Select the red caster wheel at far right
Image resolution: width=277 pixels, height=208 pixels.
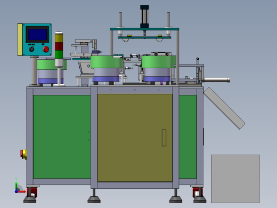197,193
